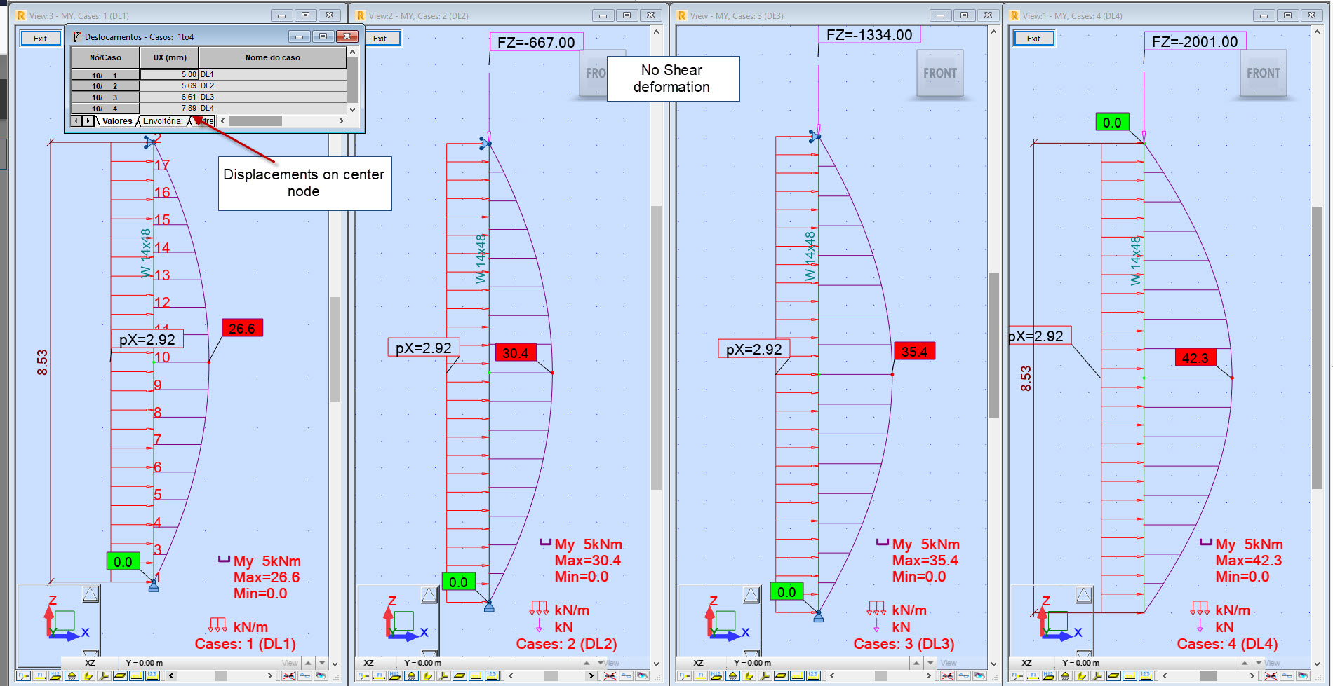Click the panels display icon
This screenshot has height=686, width=1333.
pos(120,677)
